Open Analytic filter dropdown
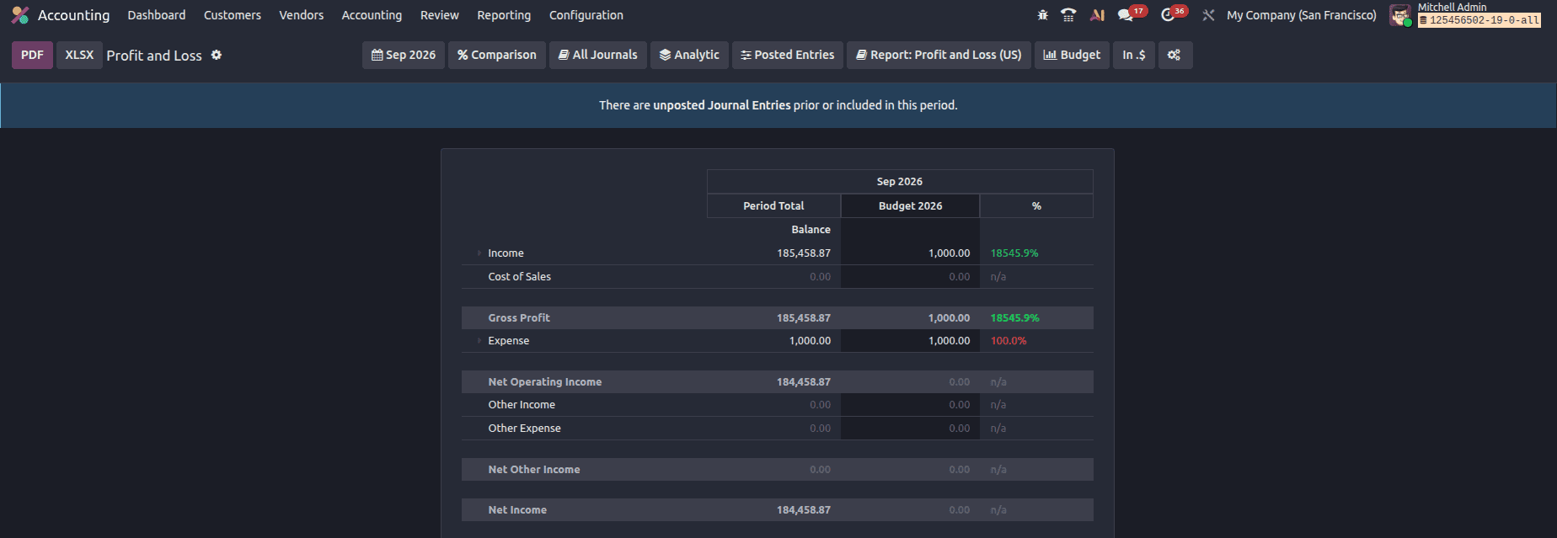 coord(689,55)
